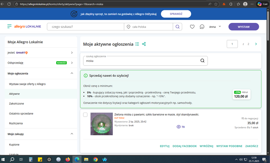Switch listings to list view icon
The image size is (270, 163).
click(x=137, y=44)
